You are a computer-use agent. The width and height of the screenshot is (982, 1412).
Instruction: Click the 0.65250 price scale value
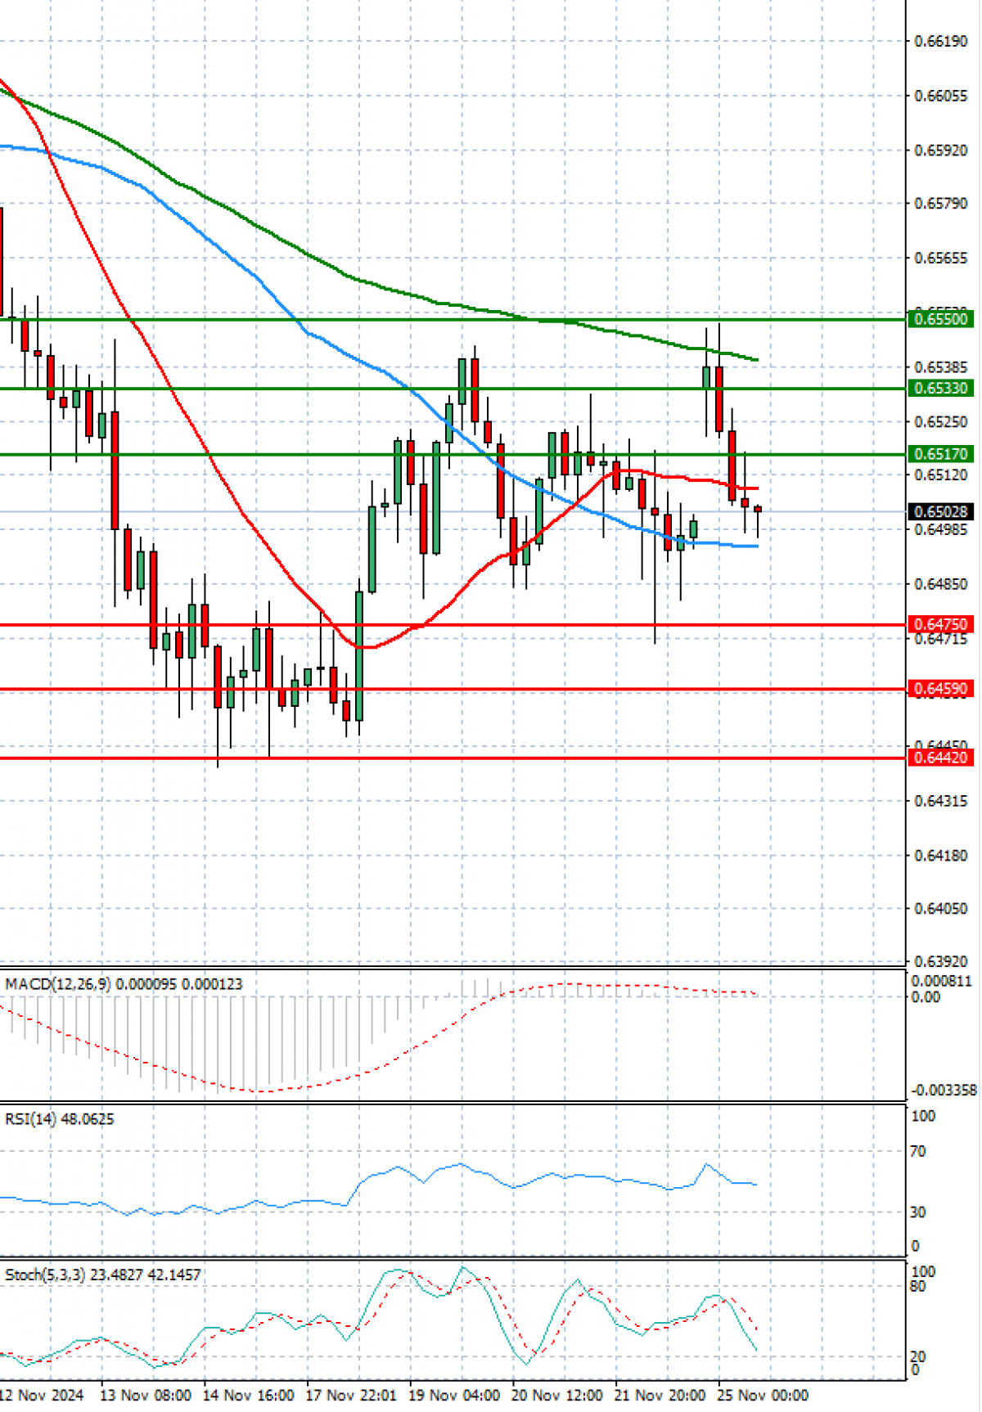click(940, 422)
